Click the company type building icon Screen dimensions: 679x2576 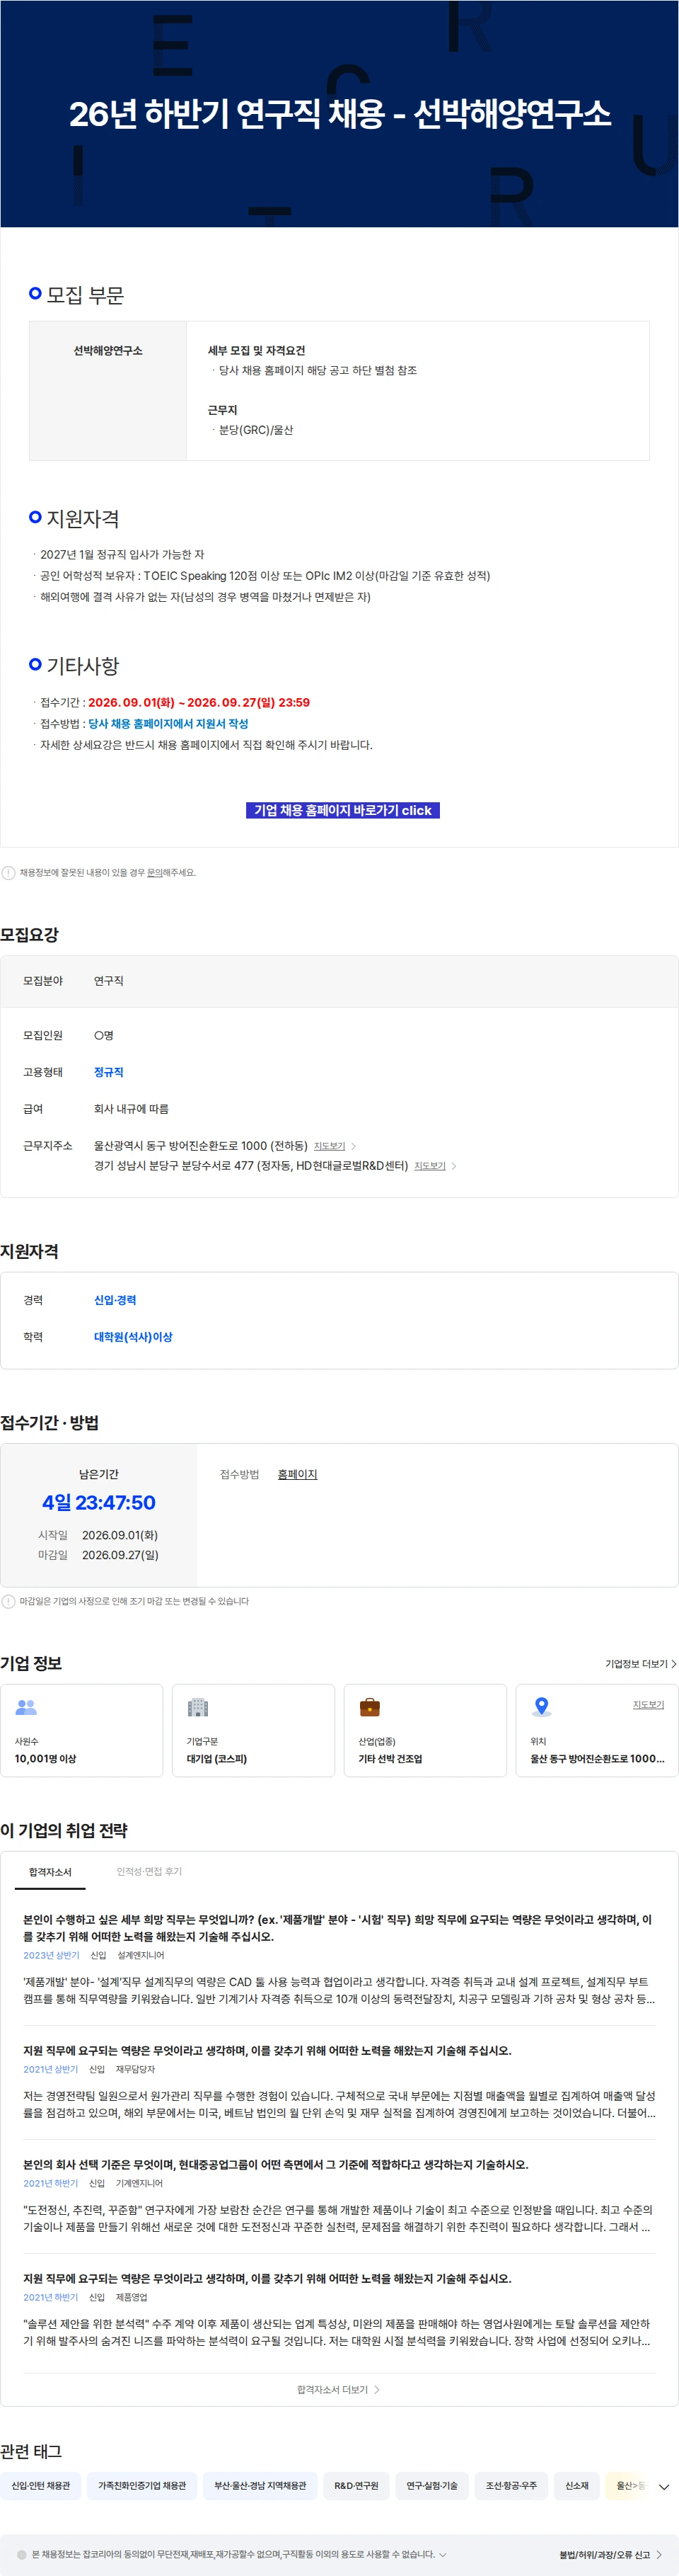(x=198, y=1708)
